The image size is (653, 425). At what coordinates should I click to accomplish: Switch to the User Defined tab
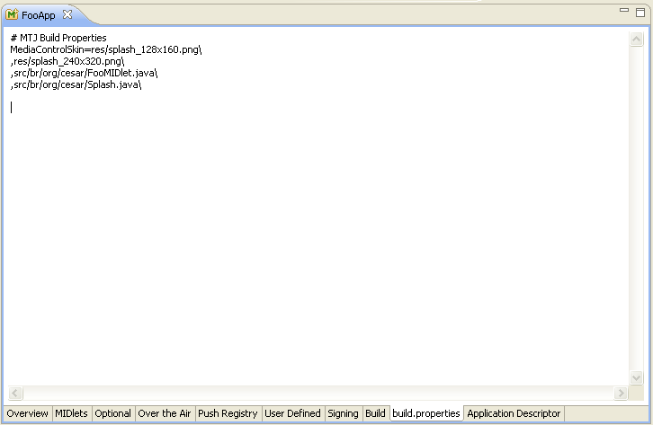(292, 413)
